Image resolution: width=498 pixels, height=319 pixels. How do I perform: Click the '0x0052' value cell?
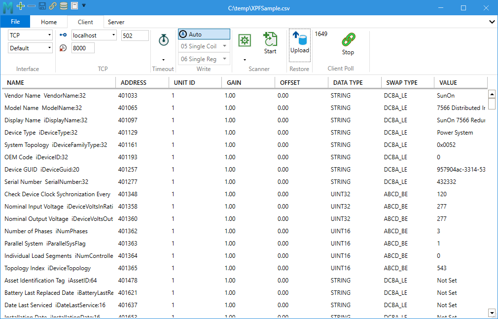click(446, 145)
